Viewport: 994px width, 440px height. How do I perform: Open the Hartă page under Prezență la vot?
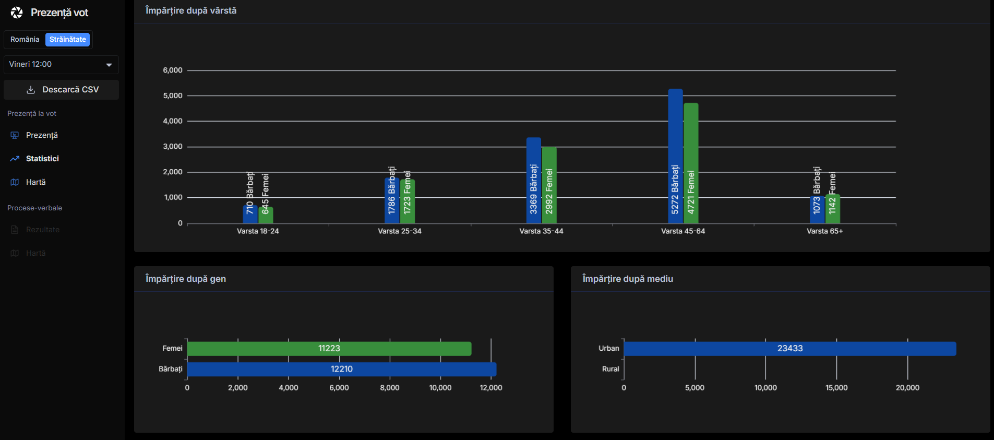(x=35, y=182)
